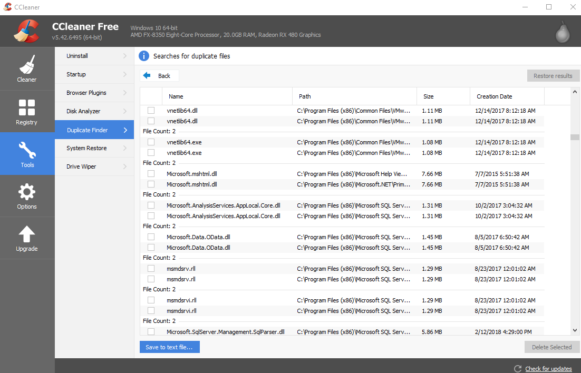The height and width of the screenshot is (373, 581).
Task: Tick checkbox for second vnetlib64.dll row
Action: click(x=151, y=121)
